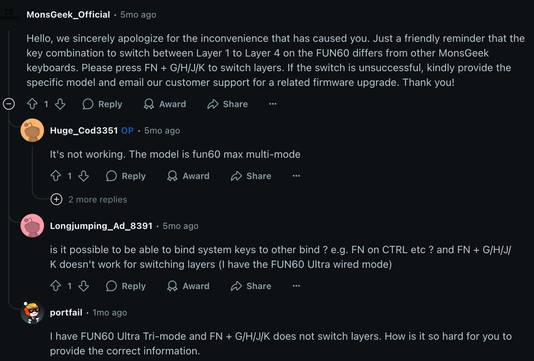Give an Award to Huge_Cod3351's reply
Screen dimensions: 534x361
click(188, 176)
